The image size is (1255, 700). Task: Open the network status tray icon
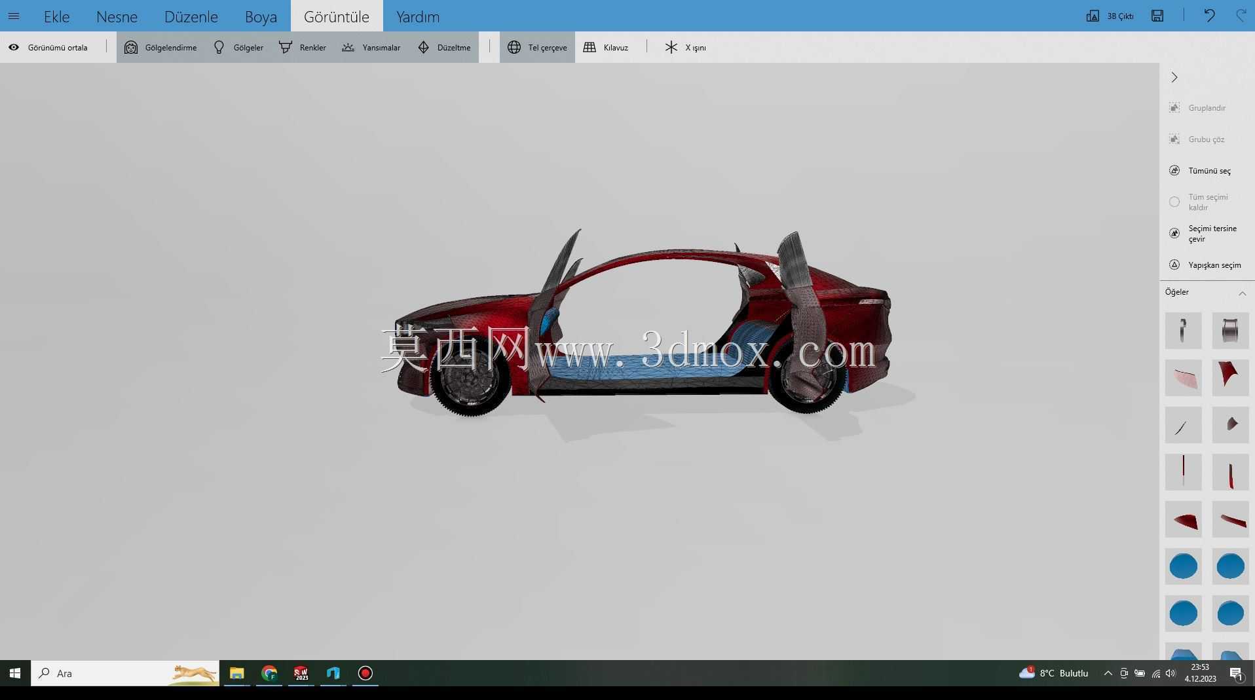(x=1155, y=673)
